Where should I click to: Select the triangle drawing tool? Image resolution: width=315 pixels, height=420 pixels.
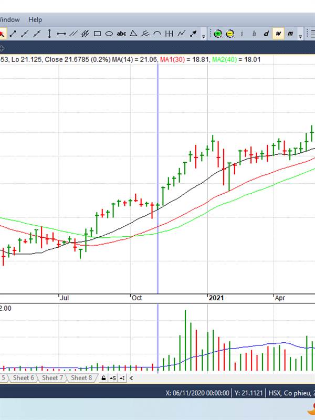(133, 34)
